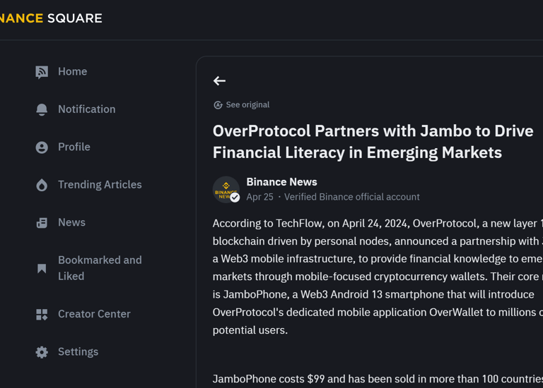Click the News newspaper icon

[42, 223]
